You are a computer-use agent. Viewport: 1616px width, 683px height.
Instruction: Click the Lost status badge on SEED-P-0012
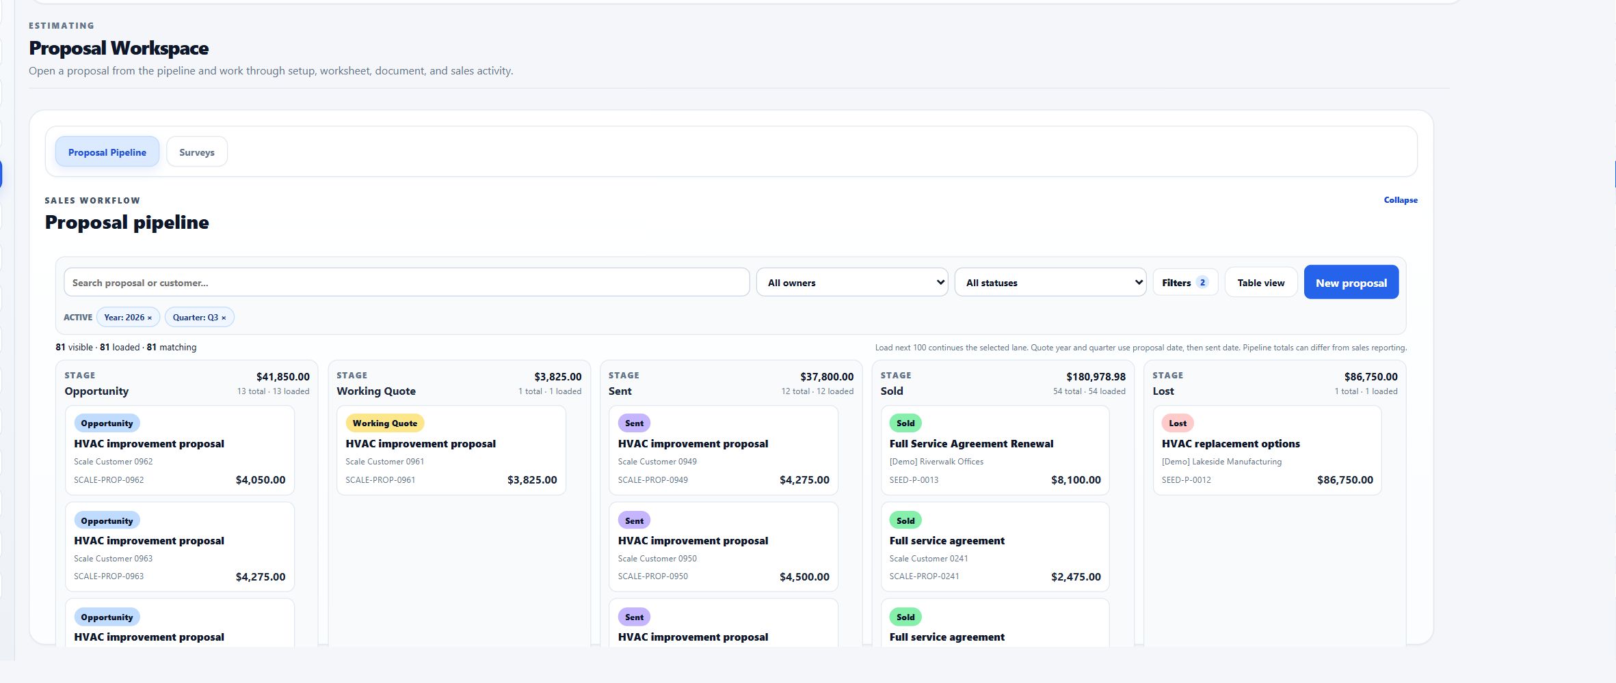[x=1178, y=423]
